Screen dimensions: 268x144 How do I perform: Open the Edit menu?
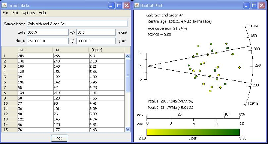(15, 13)
